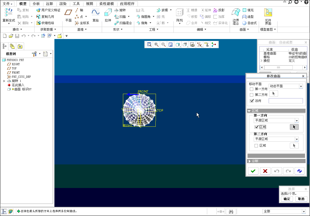The image size is (310, 216).
Task: Open 第二方向 平滑区域 dropdown
Action: click(x=297, y=139)
